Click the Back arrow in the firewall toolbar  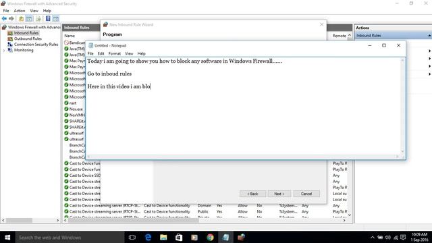pyautogui.click(x=4, y=18)
